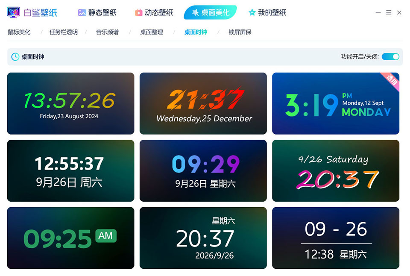Open the 任务栏透明 section

pos(64,32)
